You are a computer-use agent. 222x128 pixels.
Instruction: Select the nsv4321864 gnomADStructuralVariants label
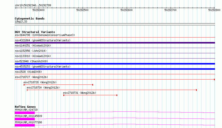(43, 40)
